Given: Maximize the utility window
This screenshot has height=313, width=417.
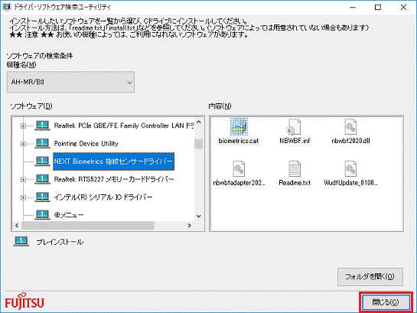Looking at the screenshot, I should click(x=378, y=7).
